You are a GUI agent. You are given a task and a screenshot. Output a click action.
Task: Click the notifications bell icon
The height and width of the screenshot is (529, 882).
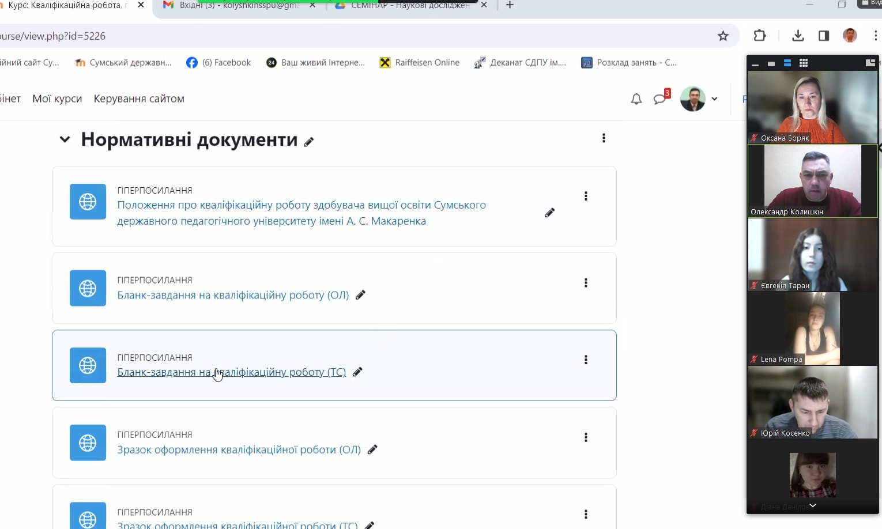(x=636, y=99)
